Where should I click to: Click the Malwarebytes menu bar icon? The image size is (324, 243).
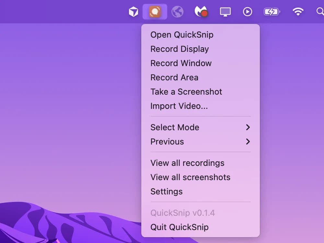pyautogui.click(x=201, y=11)
